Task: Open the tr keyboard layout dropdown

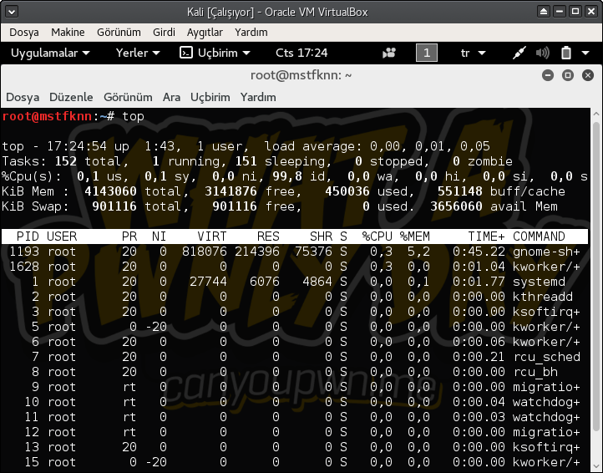Action: (470, 53)
